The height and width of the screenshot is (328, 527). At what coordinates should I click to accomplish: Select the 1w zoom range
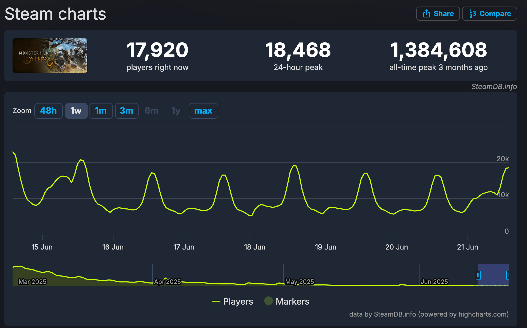pos(76,111)
